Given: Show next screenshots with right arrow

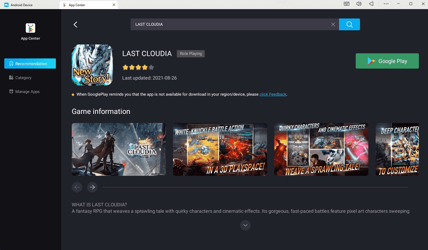Looking at the screenshot, I should 92,187.
